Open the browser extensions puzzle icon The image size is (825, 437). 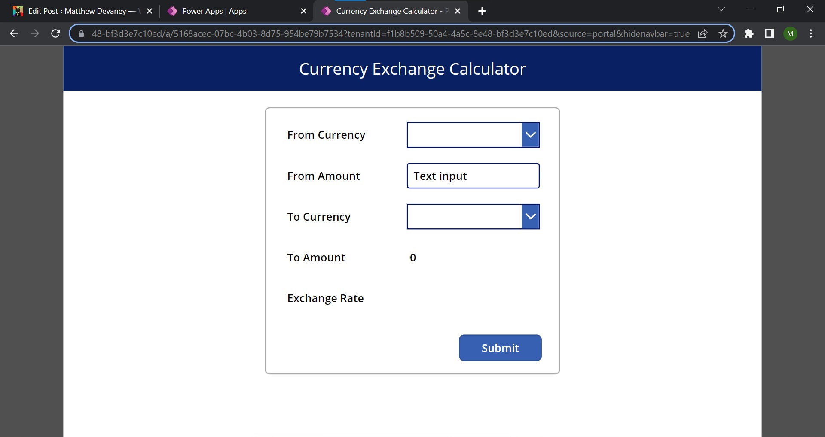click(749, 33)
